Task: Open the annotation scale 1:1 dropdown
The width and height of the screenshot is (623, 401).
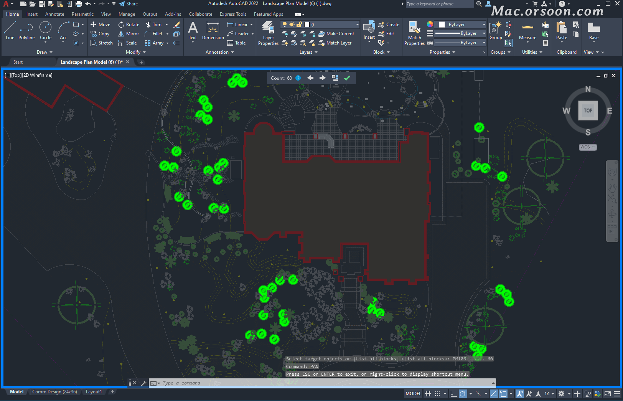Action: pyautogui.click(x=549, y=394)
